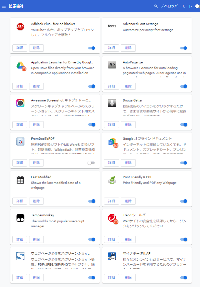Open 詳細 for Douga Getter
200x287 pixels.
112,125
